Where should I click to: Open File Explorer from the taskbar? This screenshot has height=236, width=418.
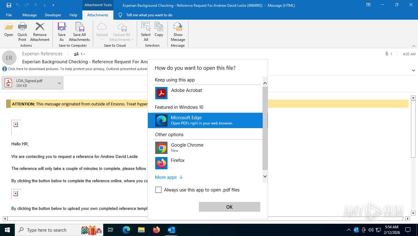click(141, 230)
